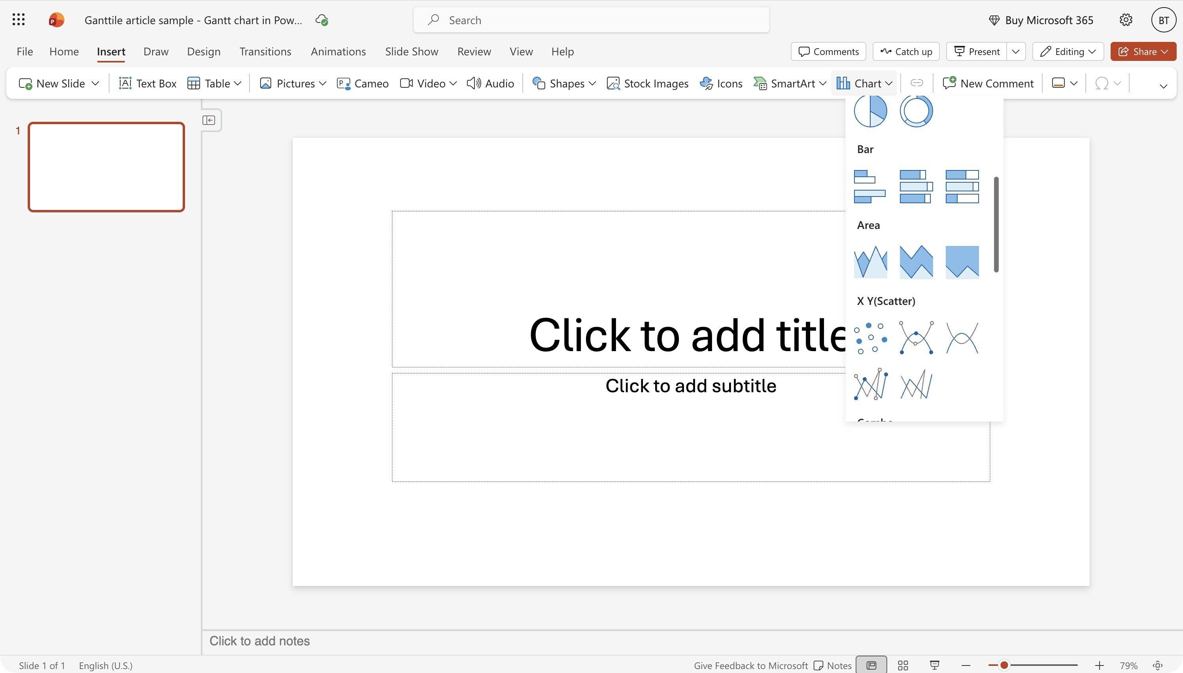Expand New Slide layout dropdown
This screenshot has width=1183, height=673.
point(95,83)
